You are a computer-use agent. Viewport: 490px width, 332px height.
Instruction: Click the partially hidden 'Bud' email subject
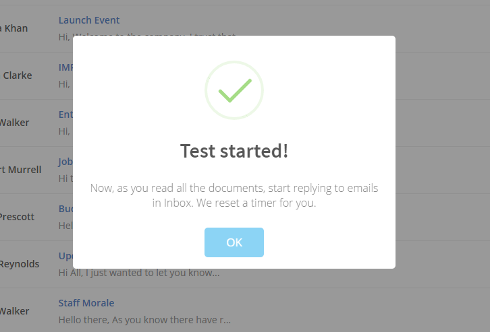pos(65,209)
